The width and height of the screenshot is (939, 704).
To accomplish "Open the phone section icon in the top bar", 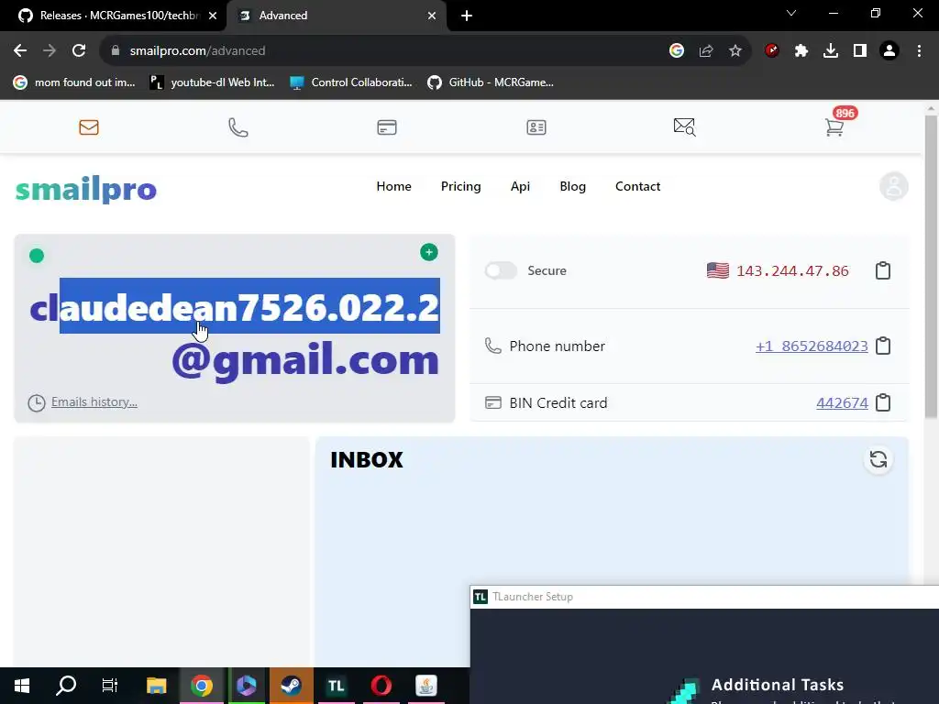I will tap(238, 126).
